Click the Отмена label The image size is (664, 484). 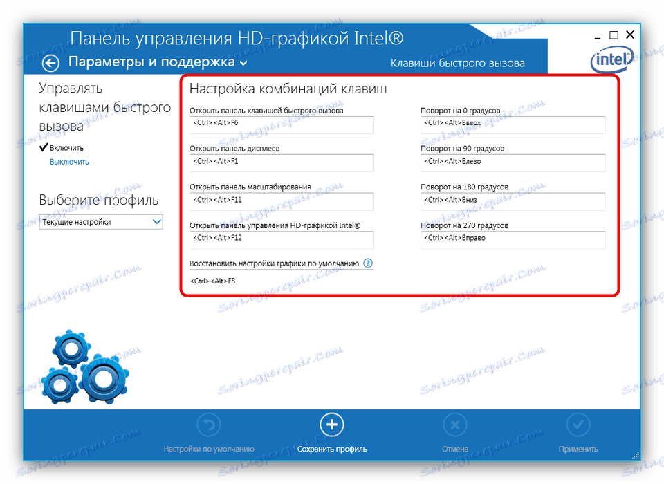click(x=455, y=449)
